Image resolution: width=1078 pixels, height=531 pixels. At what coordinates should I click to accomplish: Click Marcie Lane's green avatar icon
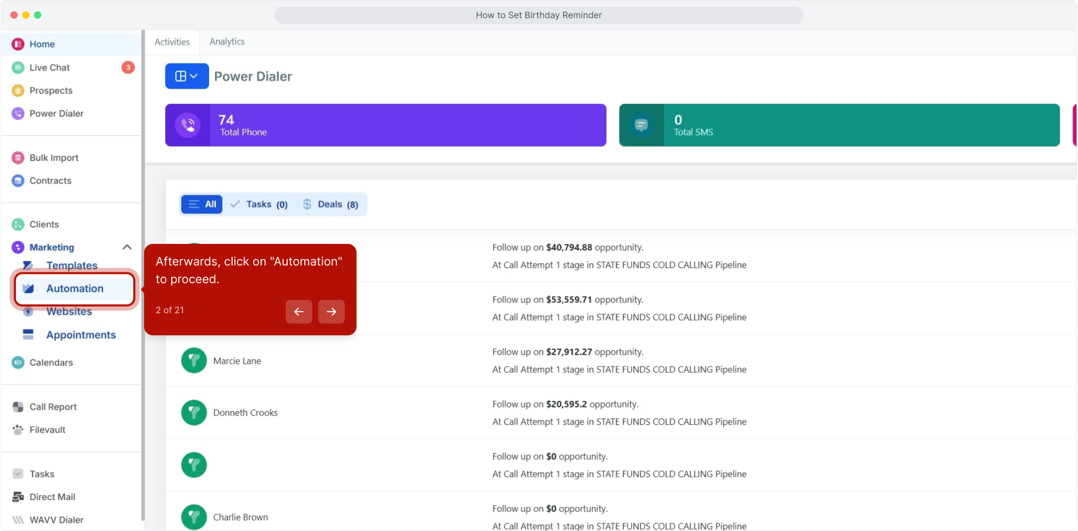194,360
